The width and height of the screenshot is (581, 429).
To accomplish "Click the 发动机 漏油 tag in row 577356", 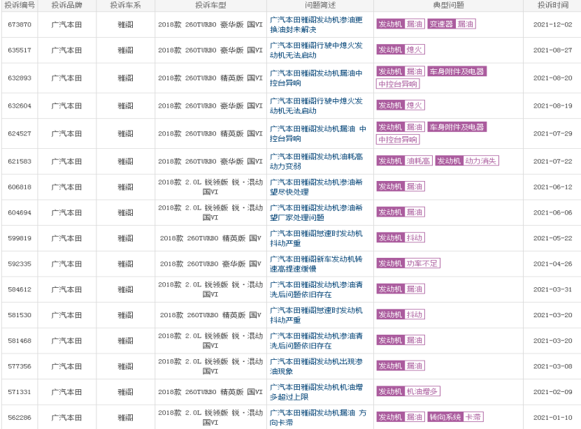I will pyautogui.click(x=401, y=365).
